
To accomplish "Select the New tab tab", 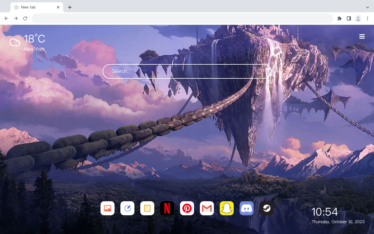I will click(x=37, y=7).
